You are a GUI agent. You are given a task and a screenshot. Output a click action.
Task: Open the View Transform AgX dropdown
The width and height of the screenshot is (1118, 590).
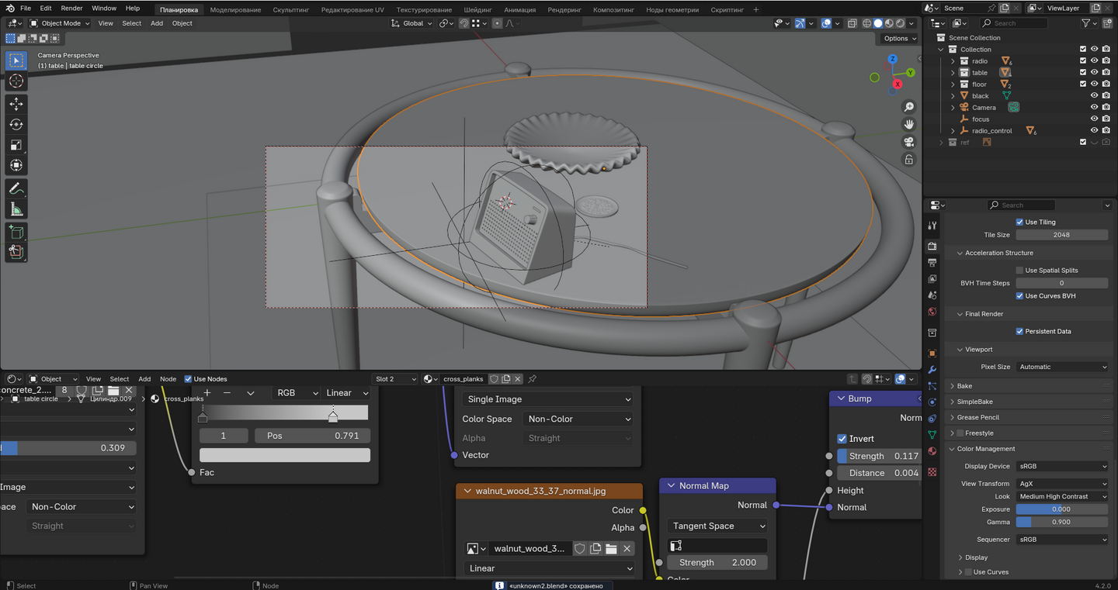(1061, 484)
